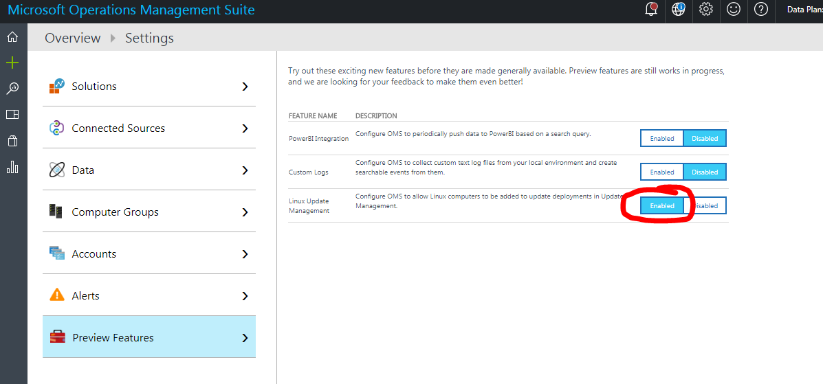Open the Usage bar chart icon in the sidebar

12,167
